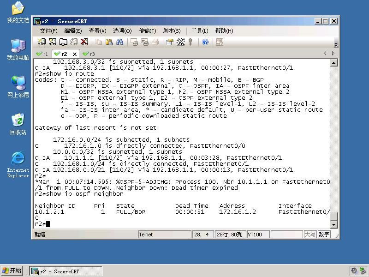Click the greyed Reconnect icon
369x277 pixels.
(x=74, y=42)
